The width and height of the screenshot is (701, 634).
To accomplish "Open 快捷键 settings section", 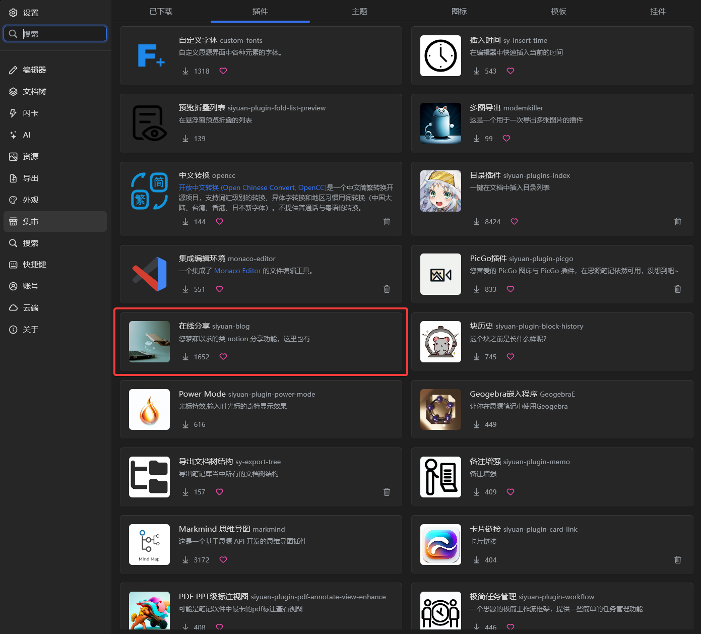I will tap(55, 265).
